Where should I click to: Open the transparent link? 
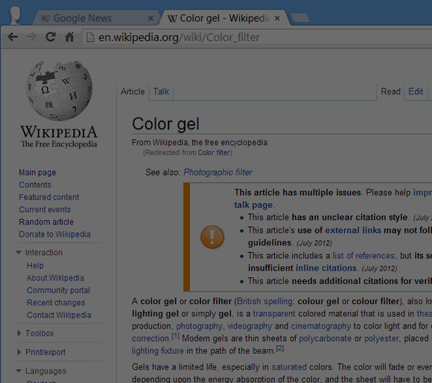click(x=274, y=314)
